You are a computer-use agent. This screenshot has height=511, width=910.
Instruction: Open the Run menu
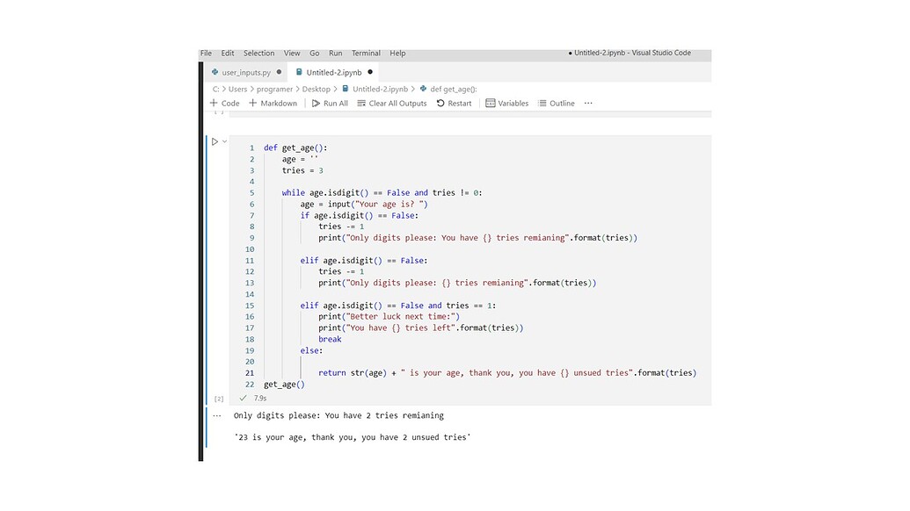pyautogui.click(x=336, y=54)
